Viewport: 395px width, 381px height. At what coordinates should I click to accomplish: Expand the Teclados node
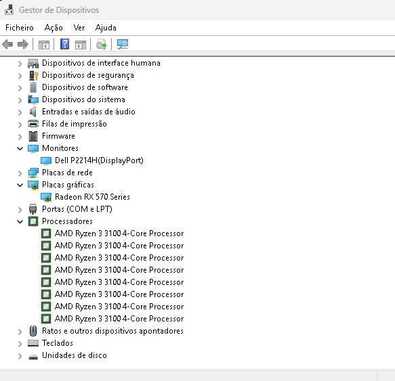click(20, 344)
